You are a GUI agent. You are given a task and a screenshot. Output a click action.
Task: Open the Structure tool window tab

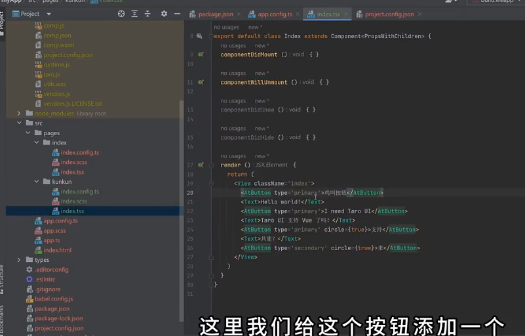[x=2, y=279]
